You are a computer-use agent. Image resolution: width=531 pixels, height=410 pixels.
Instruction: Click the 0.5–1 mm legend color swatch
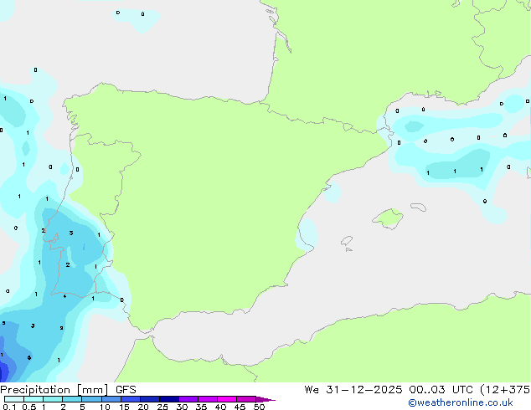tap(34, 399)
